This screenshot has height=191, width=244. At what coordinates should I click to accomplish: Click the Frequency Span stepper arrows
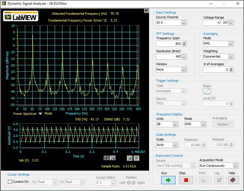tap(184, 44)
